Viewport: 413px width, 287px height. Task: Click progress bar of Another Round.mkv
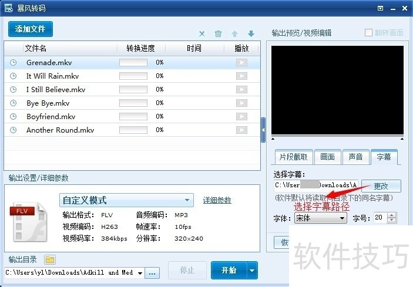[133, 130]
